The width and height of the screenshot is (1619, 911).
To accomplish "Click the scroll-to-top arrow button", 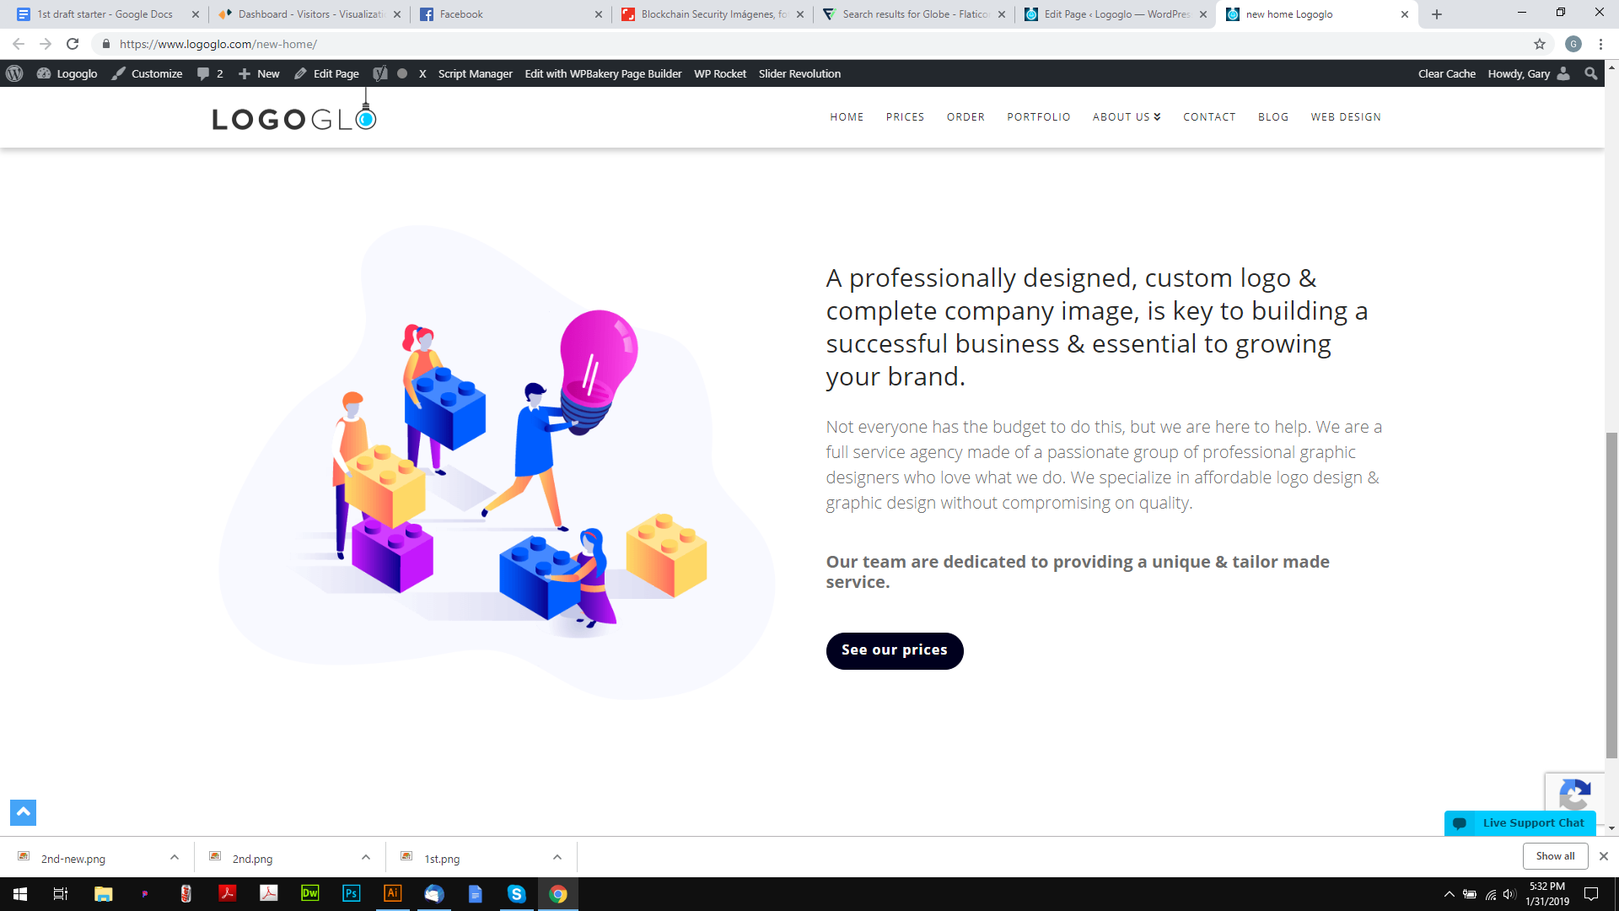I will pyautogui.click(x=23, y=812).
